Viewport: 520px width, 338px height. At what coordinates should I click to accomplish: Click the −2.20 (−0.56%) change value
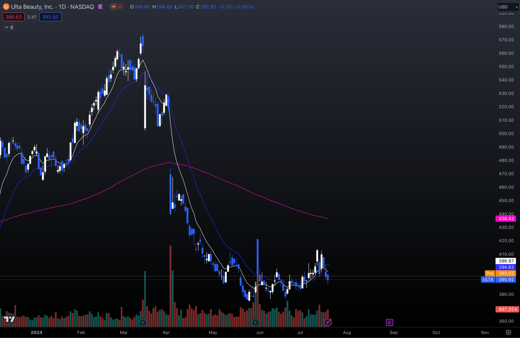tap(236, 7)
